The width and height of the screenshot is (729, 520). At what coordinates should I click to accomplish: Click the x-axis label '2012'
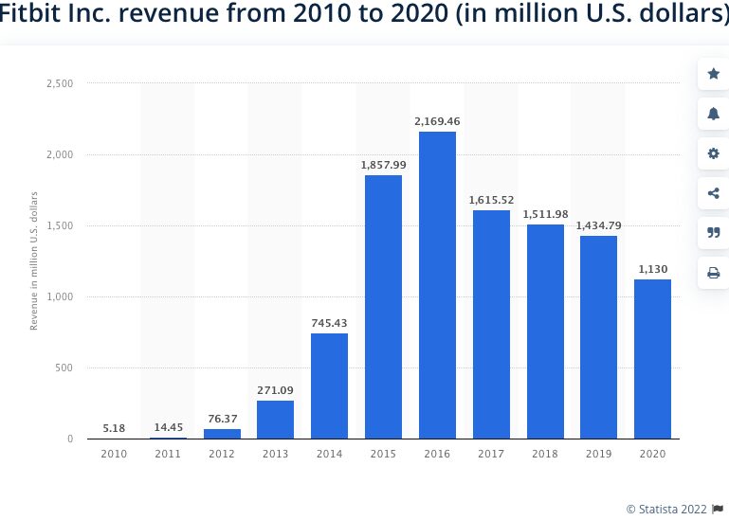point(222,454)
